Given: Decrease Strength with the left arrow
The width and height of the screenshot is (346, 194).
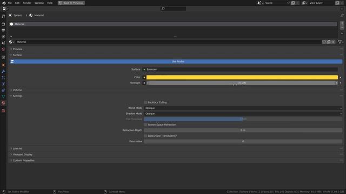Looking at the screenshot, I should point(148,83).
